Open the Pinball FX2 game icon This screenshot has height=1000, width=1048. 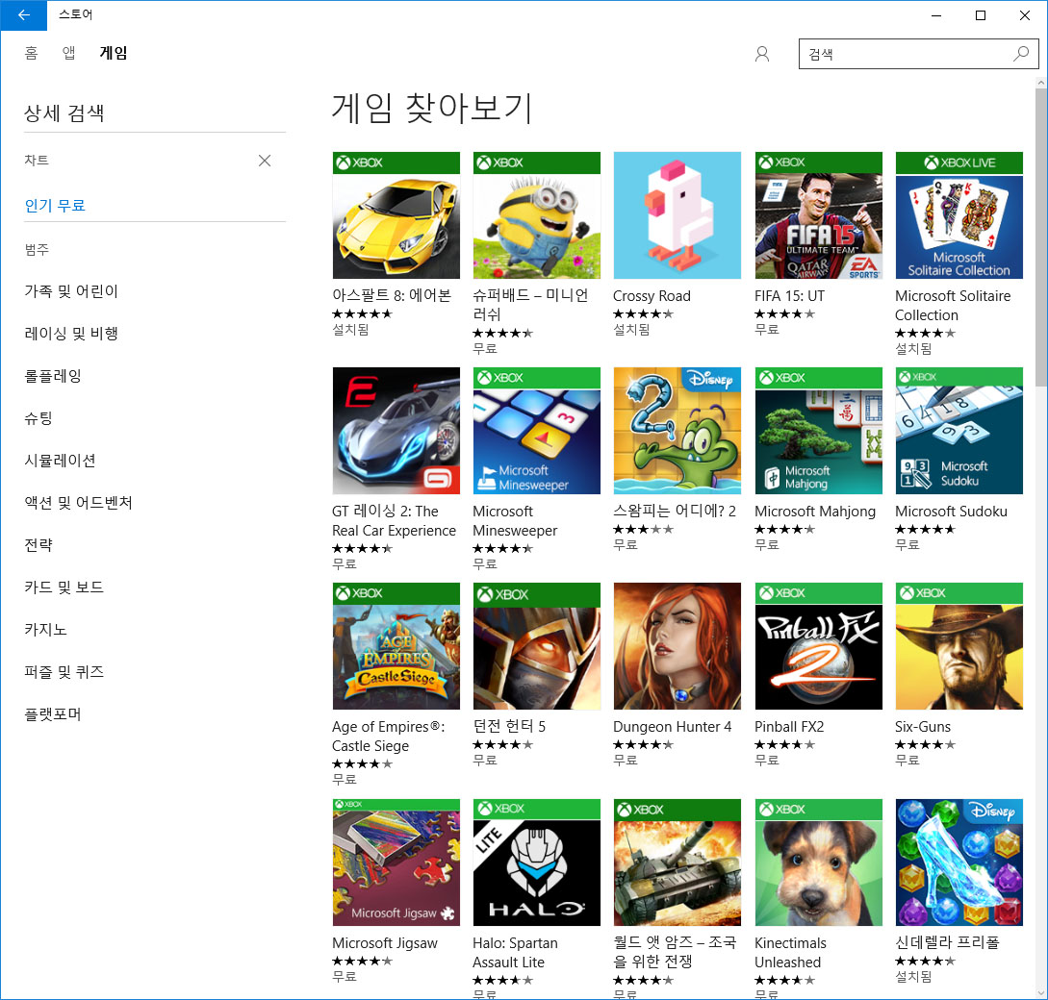pyautogui.click(x=818, y=646)
